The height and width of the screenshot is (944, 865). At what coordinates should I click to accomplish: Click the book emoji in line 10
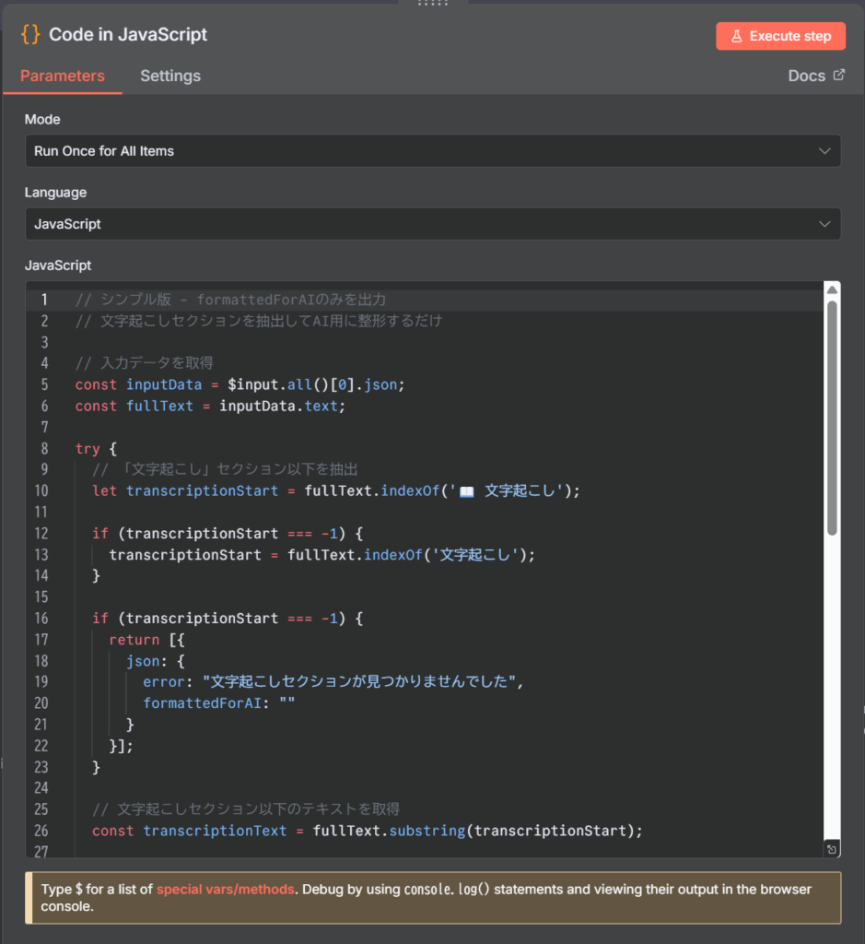pyautogui.click(x=466, y=491)
